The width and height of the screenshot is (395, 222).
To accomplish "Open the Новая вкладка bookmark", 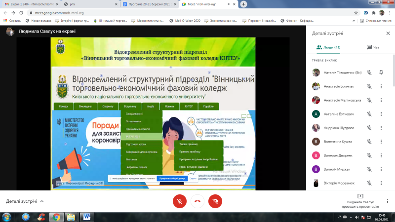I will coord(39,21).
